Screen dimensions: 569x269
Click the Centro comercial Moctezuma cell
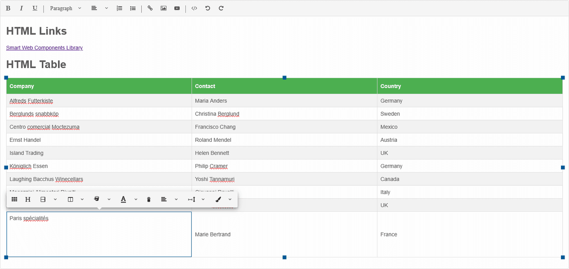coord(99,127)
